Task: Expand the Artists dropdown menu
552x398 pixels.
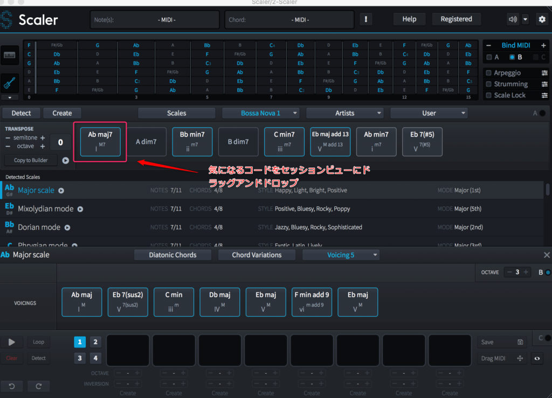Action: (x=344, y=113)
